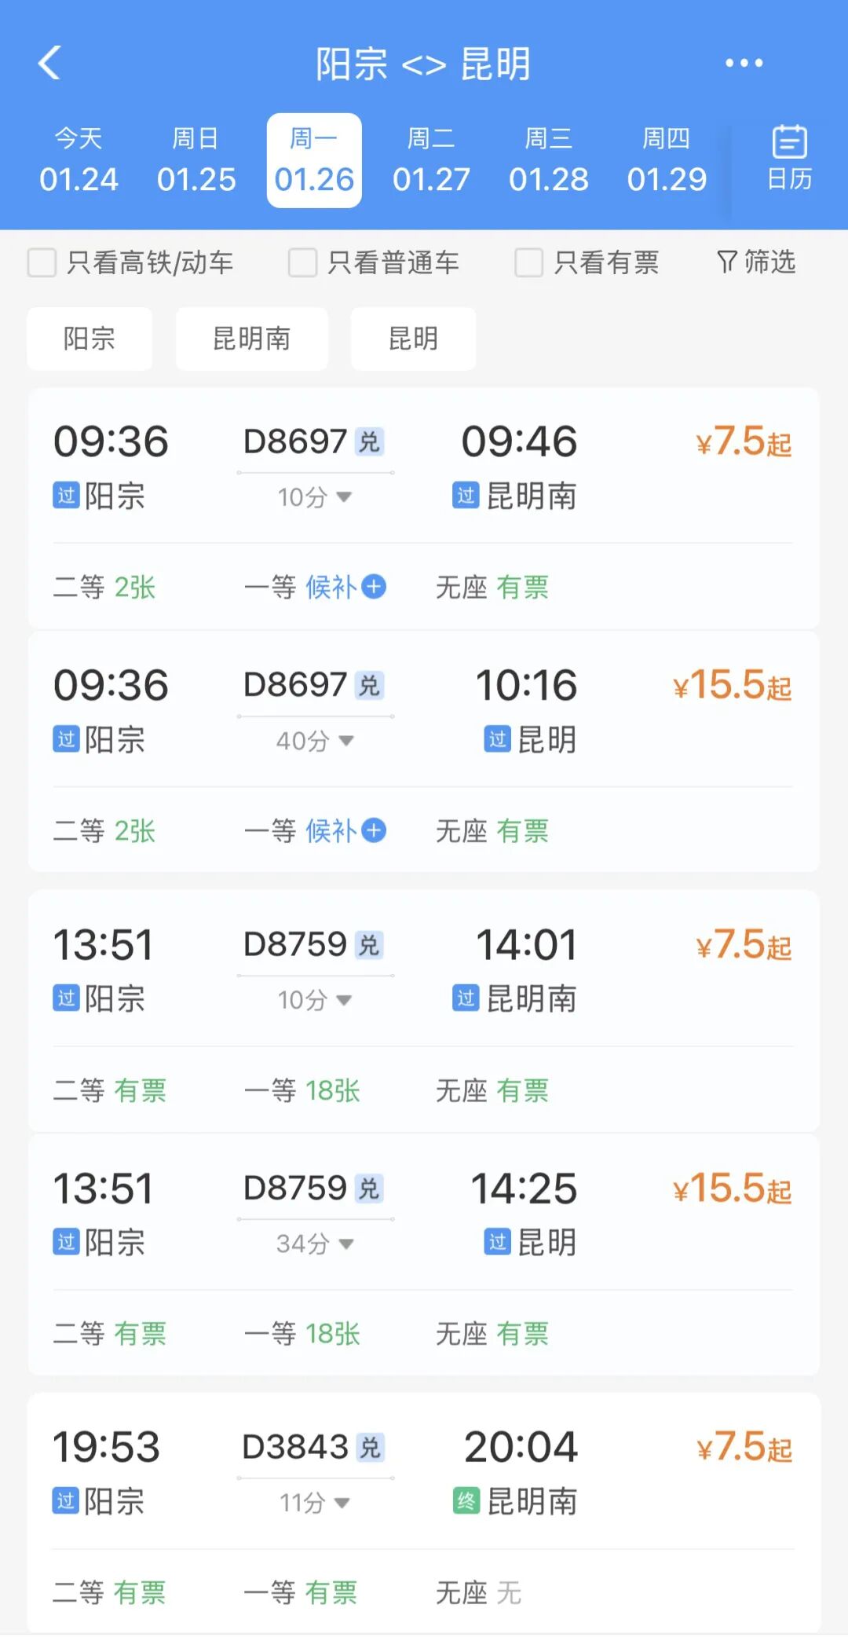Enable the 只看普通车 checkbox
The height and width of the screenshot is (1641, 848).
pyautogui.click(x=303, y=262)
